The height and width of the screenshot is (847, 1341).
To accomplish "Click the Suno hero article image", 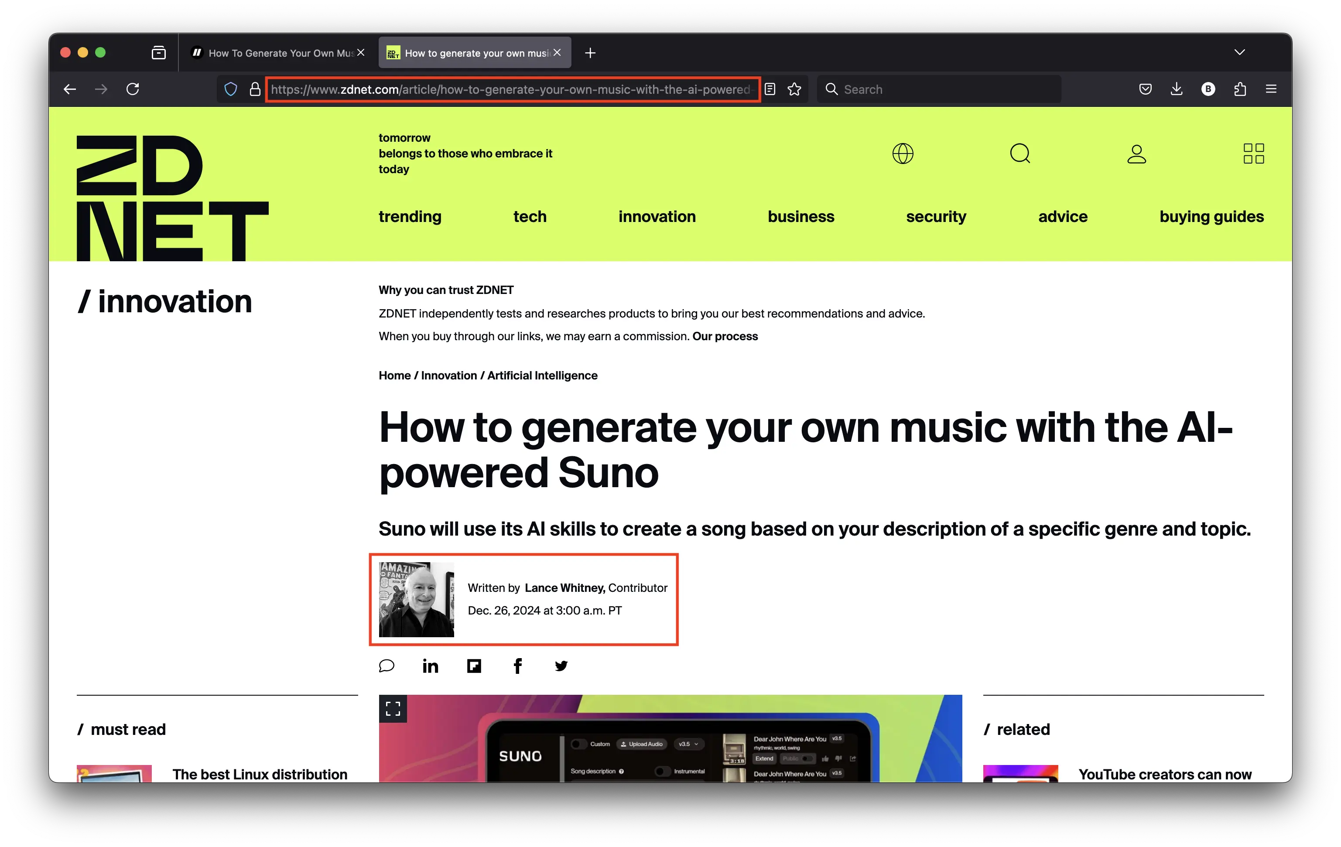I will (x=670, y=738).
